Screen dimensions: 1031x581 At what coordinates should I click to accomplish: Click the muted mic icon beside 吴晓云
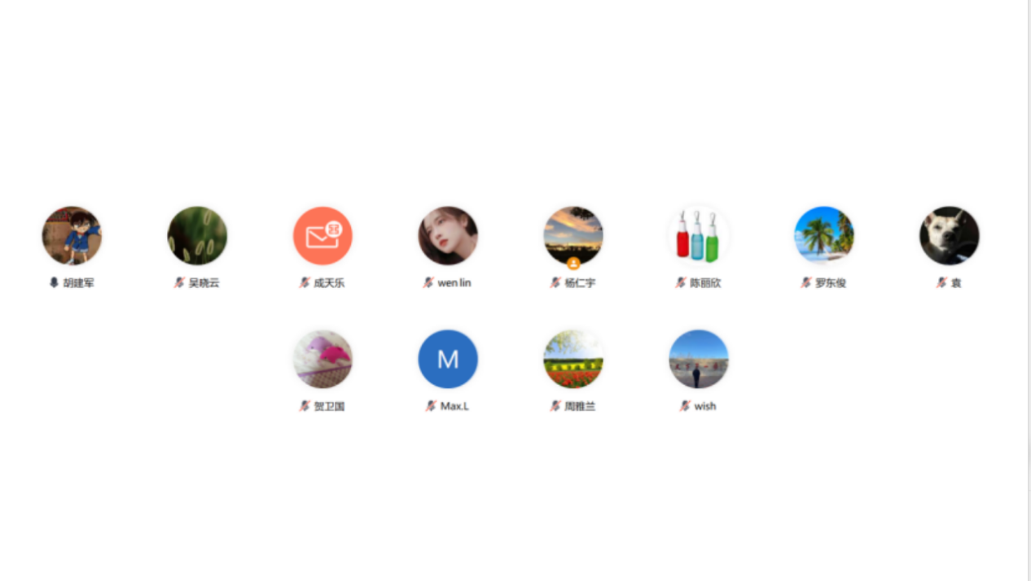tap(179, 282)
